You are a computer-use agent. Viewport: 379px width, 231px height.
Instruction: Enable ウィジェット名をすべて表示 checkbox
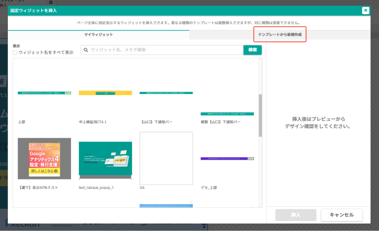pyautogui.click(x=15, y=52)
